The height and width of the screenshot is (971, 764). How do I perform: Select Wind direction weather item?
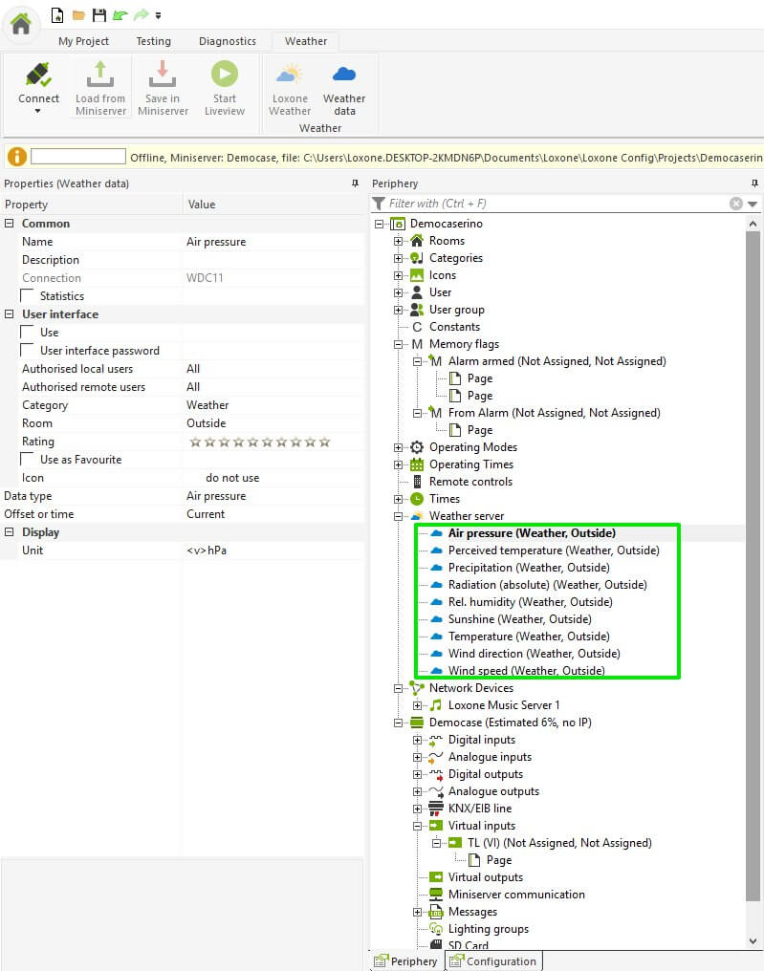534,654
